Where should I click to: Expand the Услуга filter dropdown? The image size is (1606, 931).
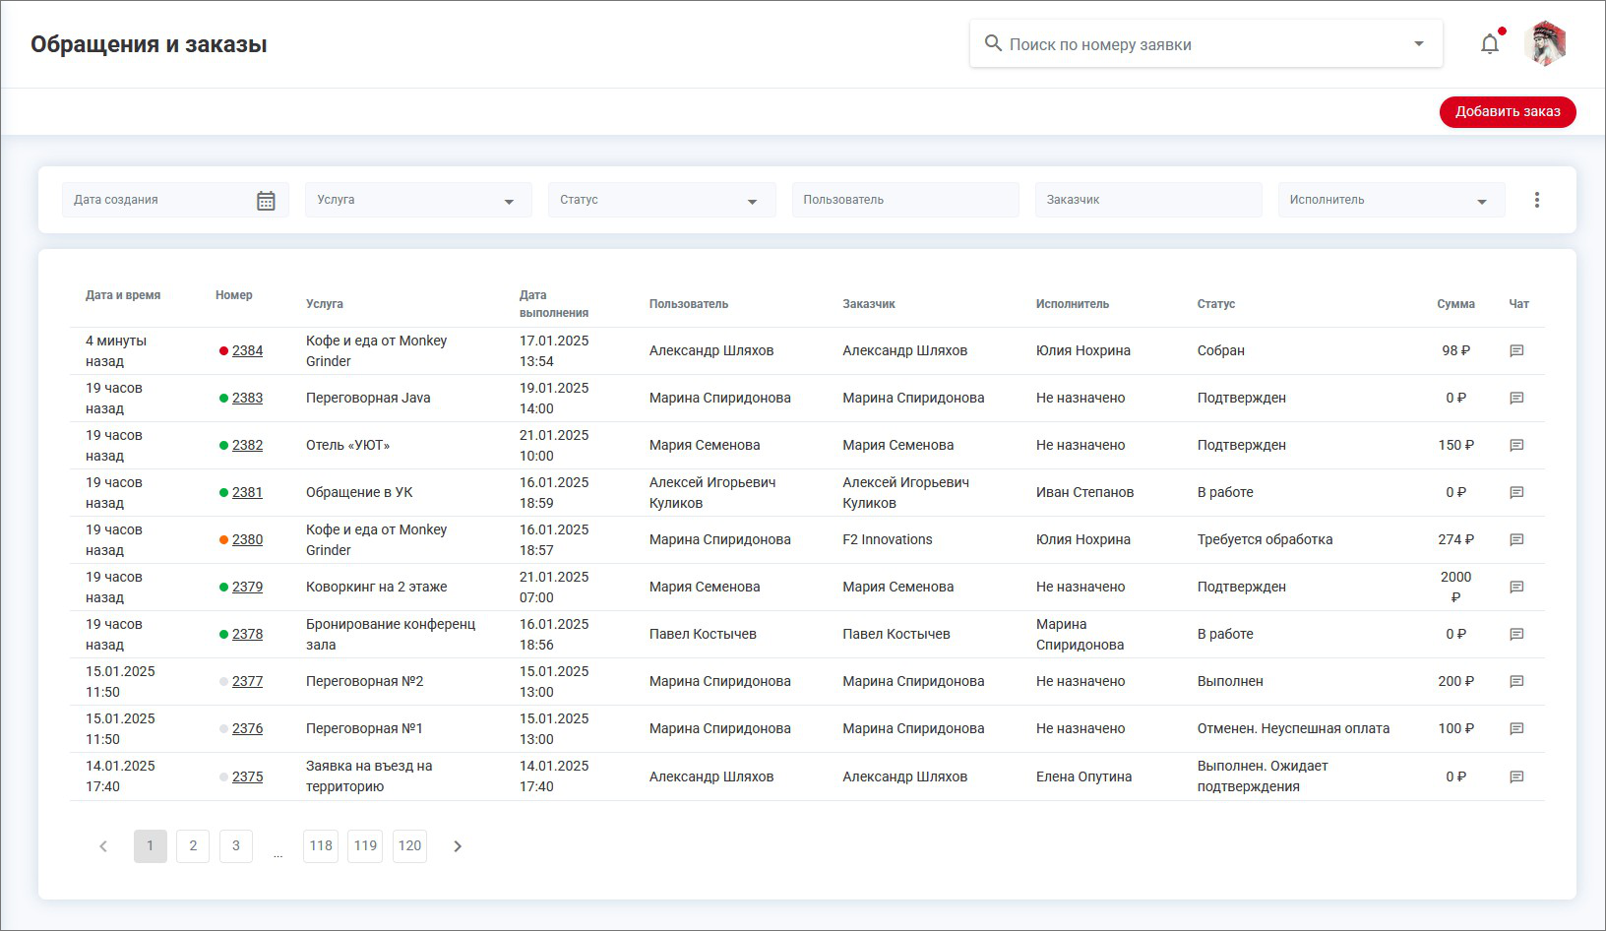509,202
